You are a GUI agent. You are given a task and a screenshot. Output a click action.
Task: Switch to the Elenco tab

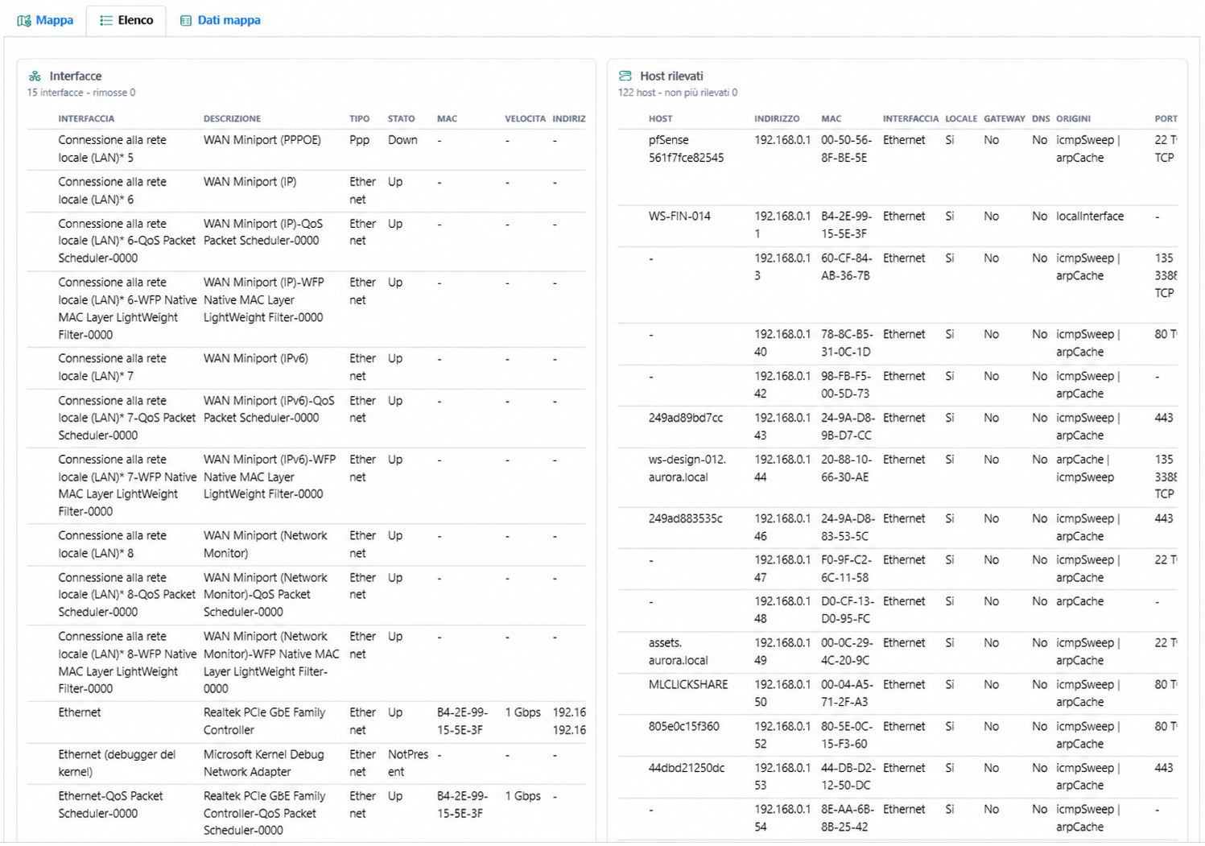click(x=126, y=20)
